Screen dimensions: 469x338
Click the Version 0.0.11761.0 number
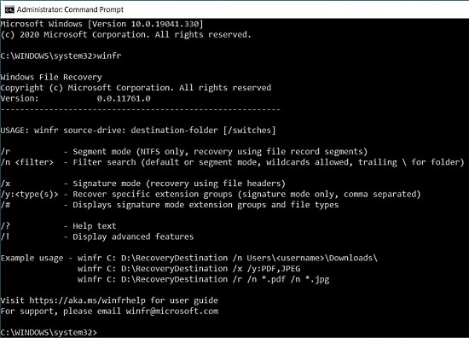[x=124, y=98]
